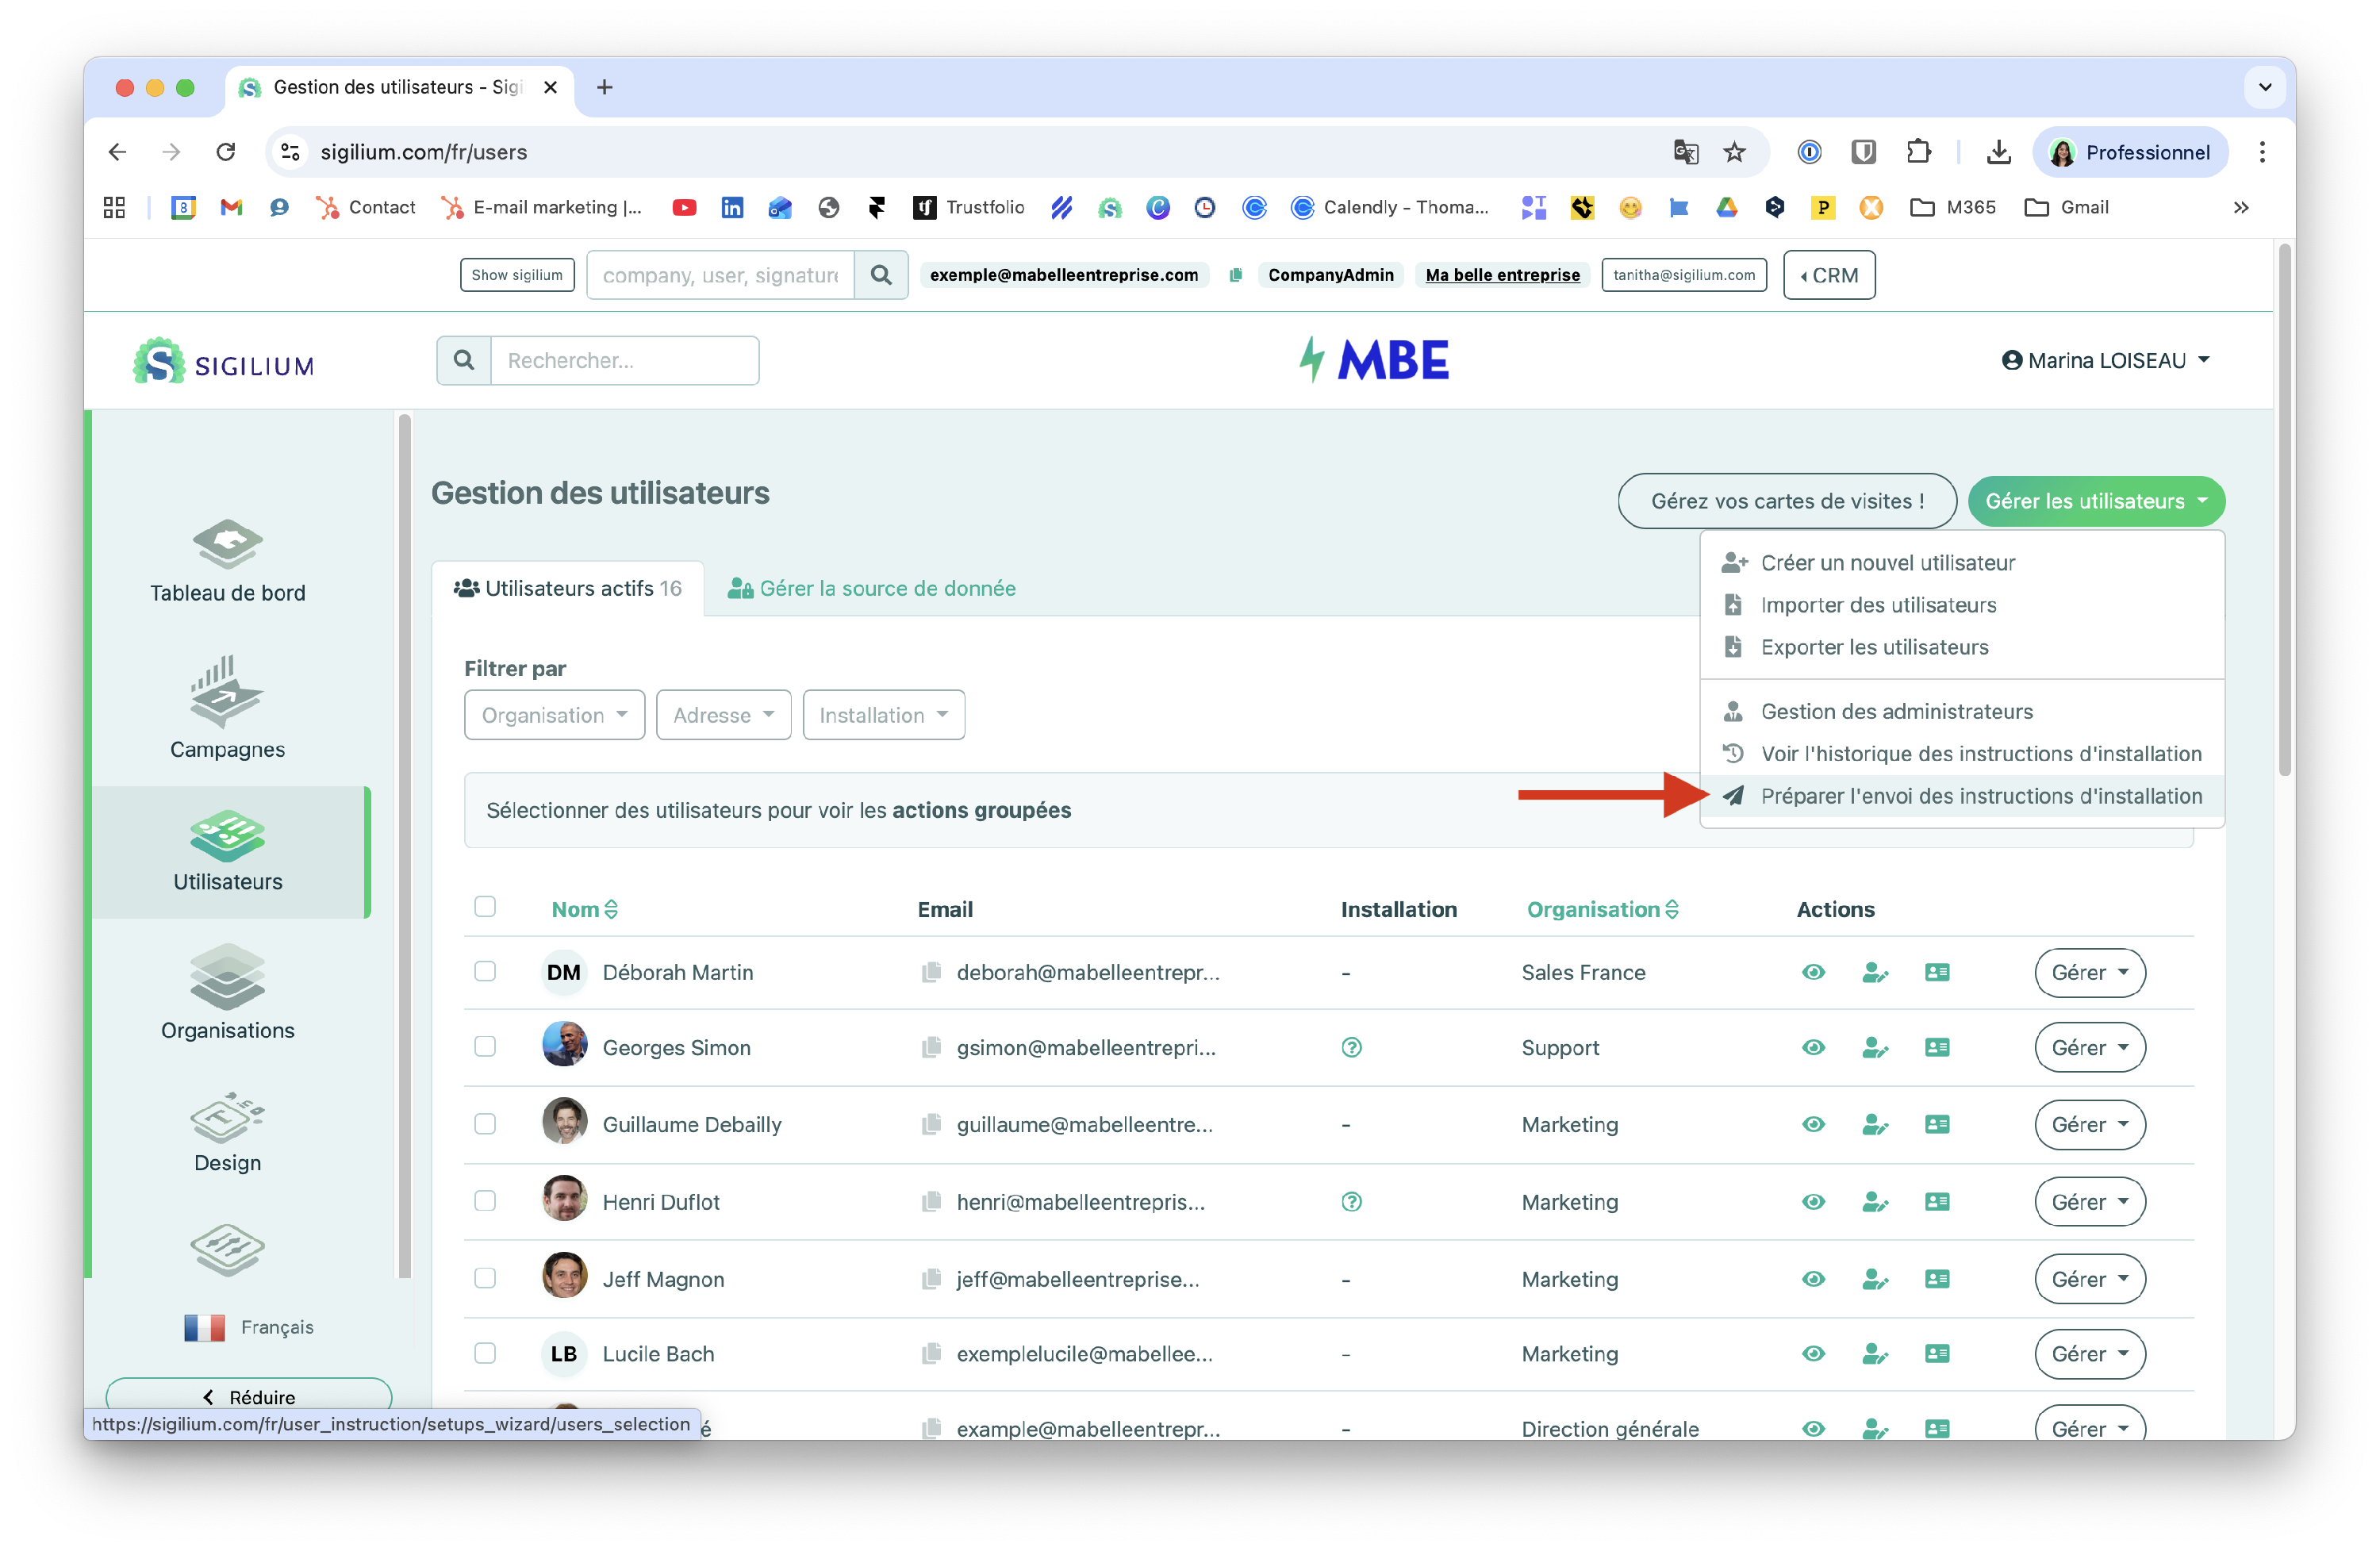Click into the Rechercher search field
2380x1551 pixels.
pos(624,361)
